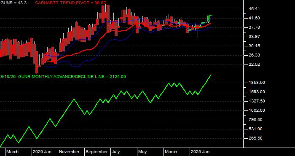
Task: Select the September date marker
Action: (x=97, y=152)
